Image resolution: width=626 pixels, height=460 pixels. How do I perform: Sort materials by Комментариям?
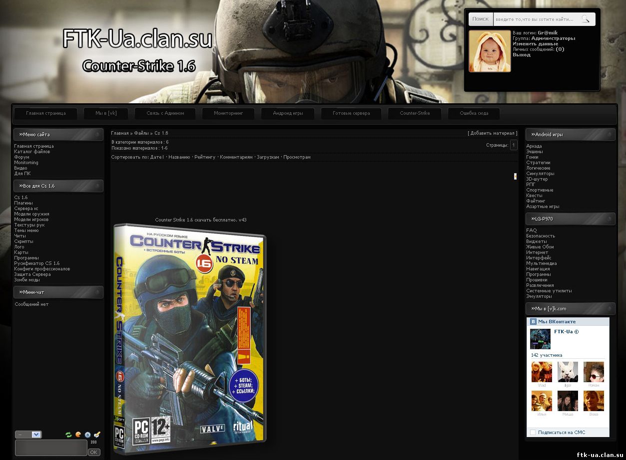tap(236, 157)
